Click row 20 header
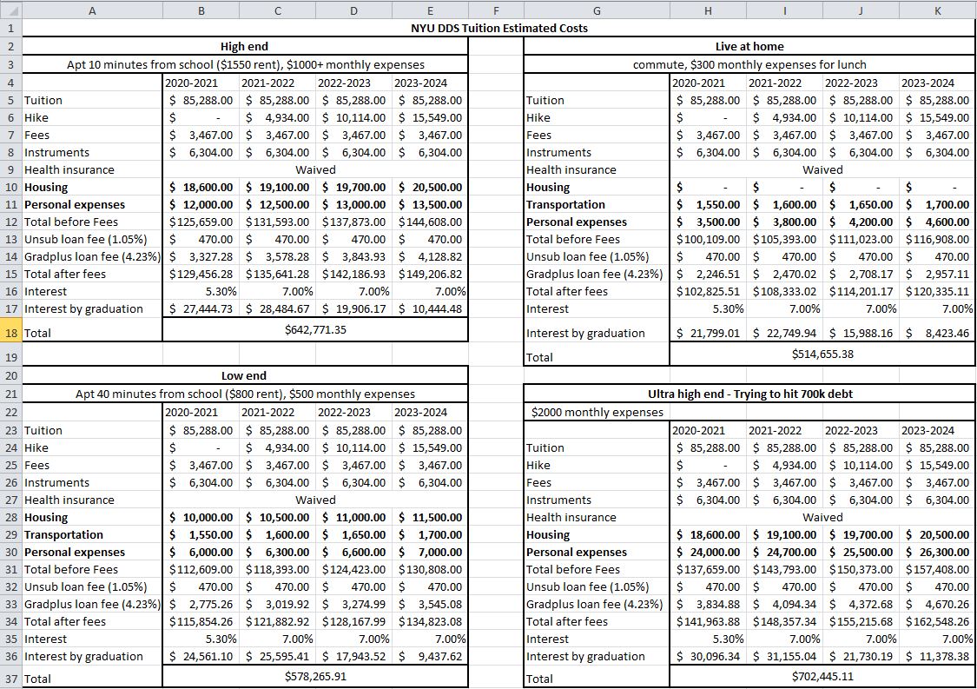This screenshot has height=689, width=977. 10,375
